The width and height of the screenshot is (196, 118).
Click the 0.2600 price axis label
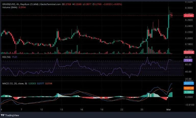(189, 20)
